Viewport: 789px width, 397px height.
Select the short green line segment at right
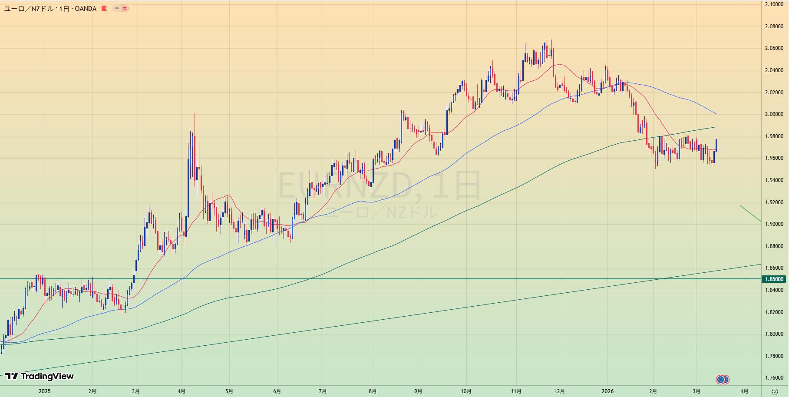(x=750, y=213)
